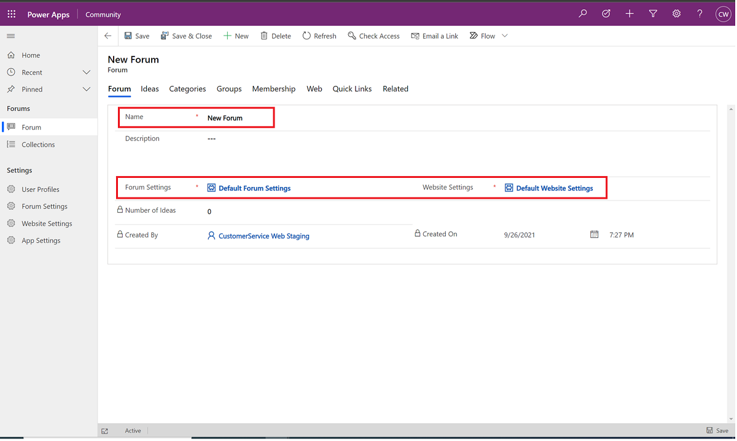Open CustomerService Web Staing user link

pyautogui.click(x=263, y=236)
